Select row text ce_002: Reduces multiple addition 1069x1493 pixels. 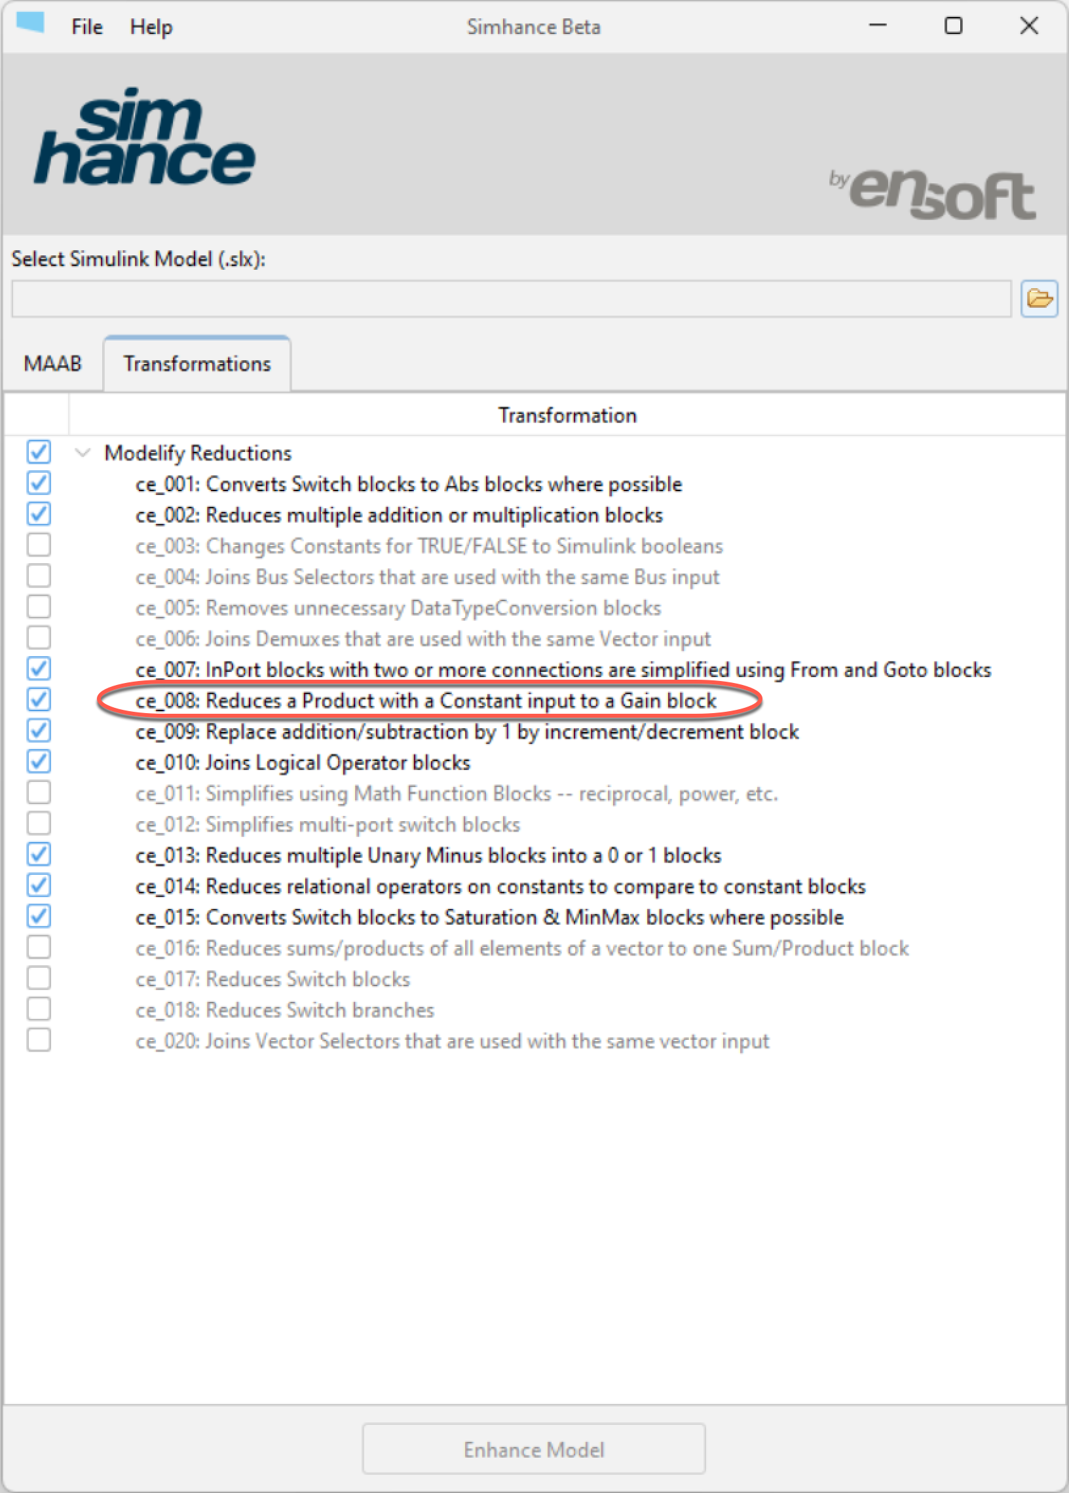pyautogui.click(x=399, y=515)
